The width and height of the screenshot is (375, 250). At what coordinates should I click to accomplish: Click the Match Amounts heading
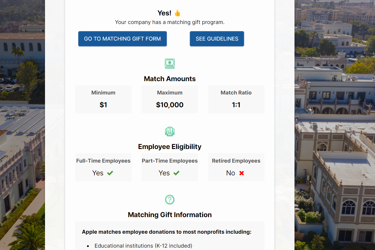click(170, 79)
